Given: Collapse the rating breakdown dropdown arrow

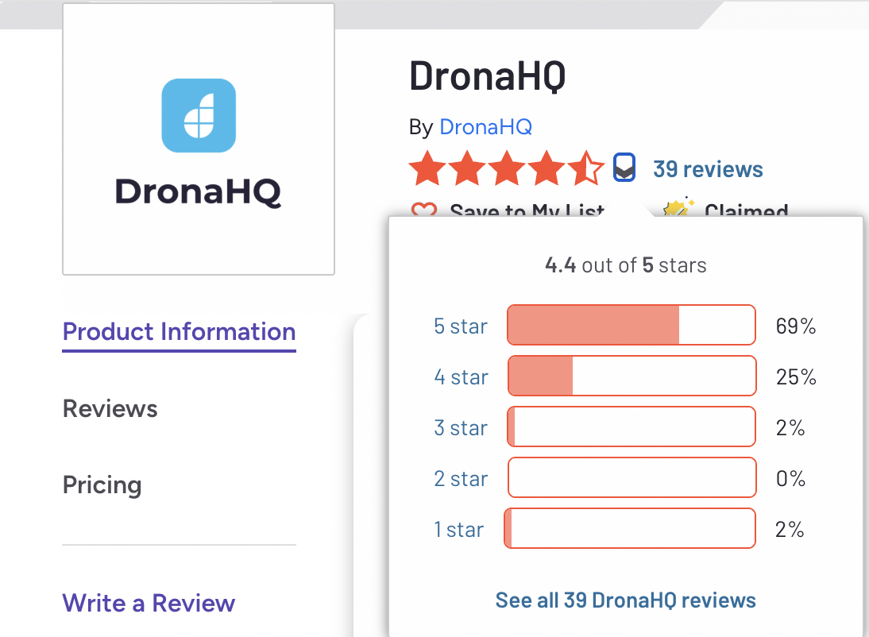Looking at the screenshot, I should (624, 168).
